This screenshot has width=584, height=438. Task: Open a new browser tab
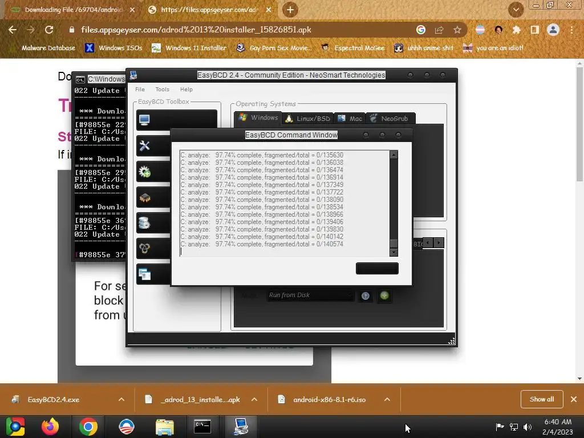coord(290,10)
